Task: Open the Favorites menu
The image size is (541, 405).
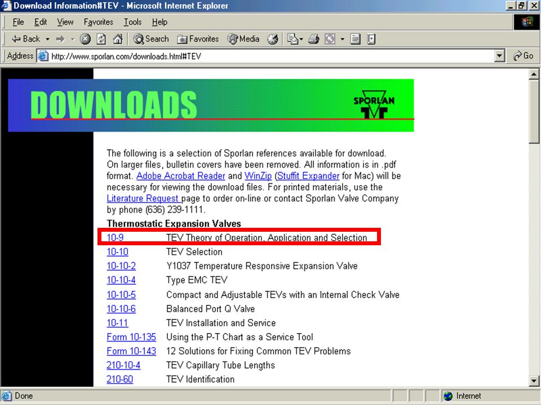Action: (x=98, y=22)
